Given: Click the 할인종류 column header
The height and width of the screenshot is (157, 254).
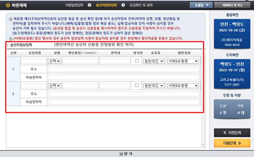Looking at the screenshot, I should (184, 53).
